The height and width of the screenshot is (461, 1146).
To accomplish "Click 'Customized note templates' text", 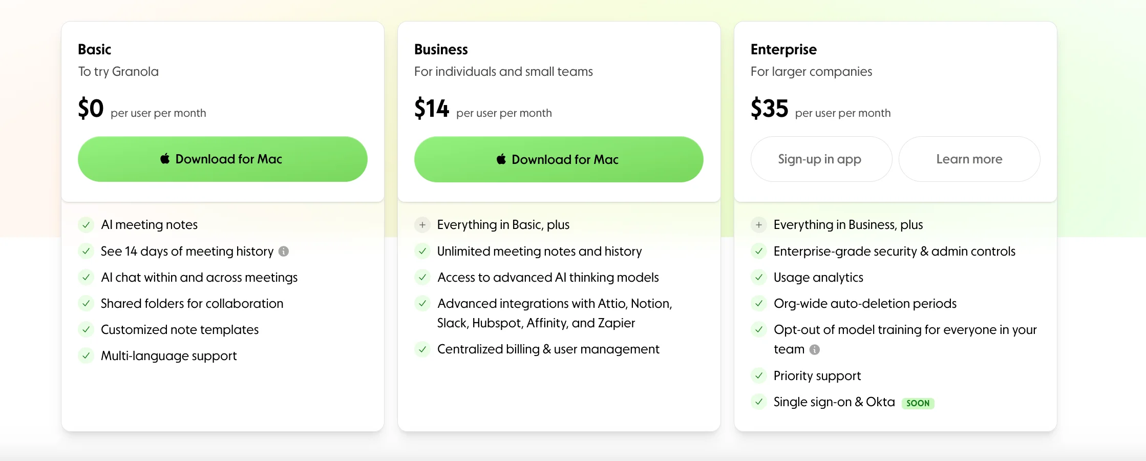I will point(180,329).
